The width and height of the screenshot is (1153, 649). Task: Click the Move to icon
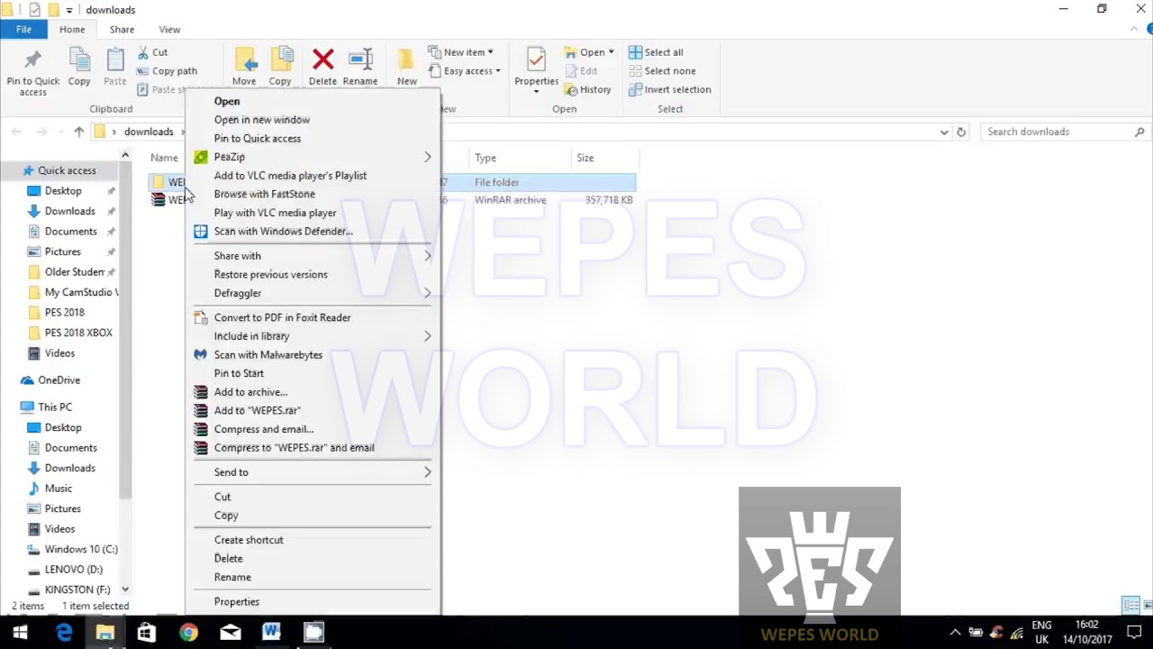tap(244, 61)
